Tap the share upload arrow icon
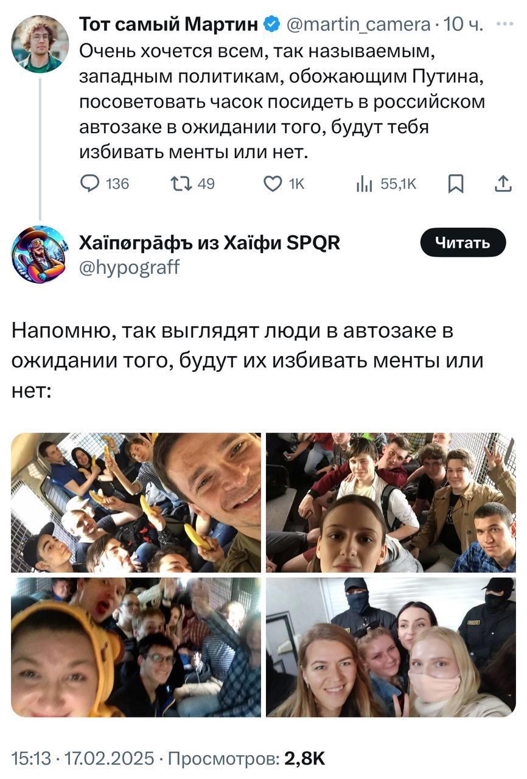The height and width of the screenshot is (779, 527). point(503,183)
